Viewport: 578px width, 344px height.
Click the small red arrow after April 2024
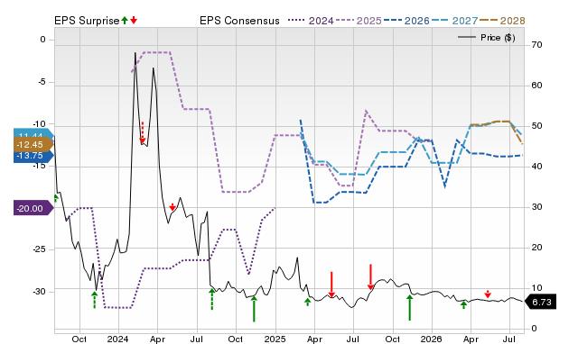click(x=172, y=207)
